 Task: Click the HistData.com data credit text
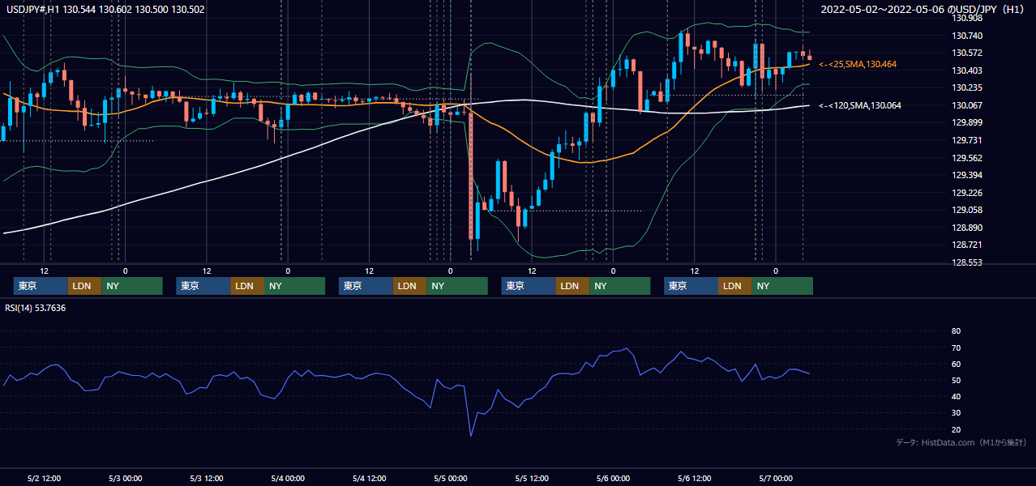click(961, 442)
